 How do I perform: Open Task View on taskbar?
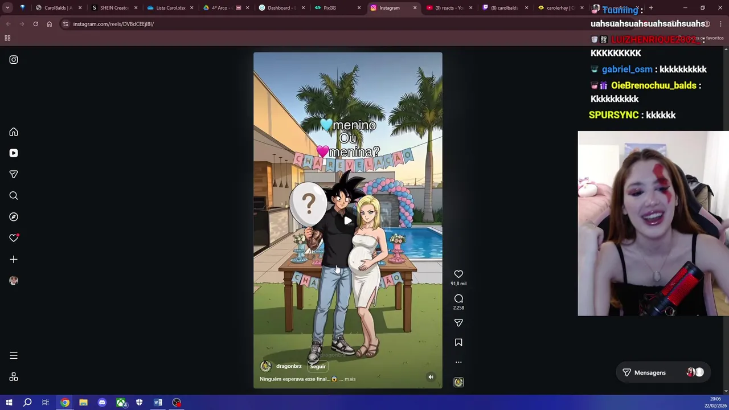[x=46, y=403]
